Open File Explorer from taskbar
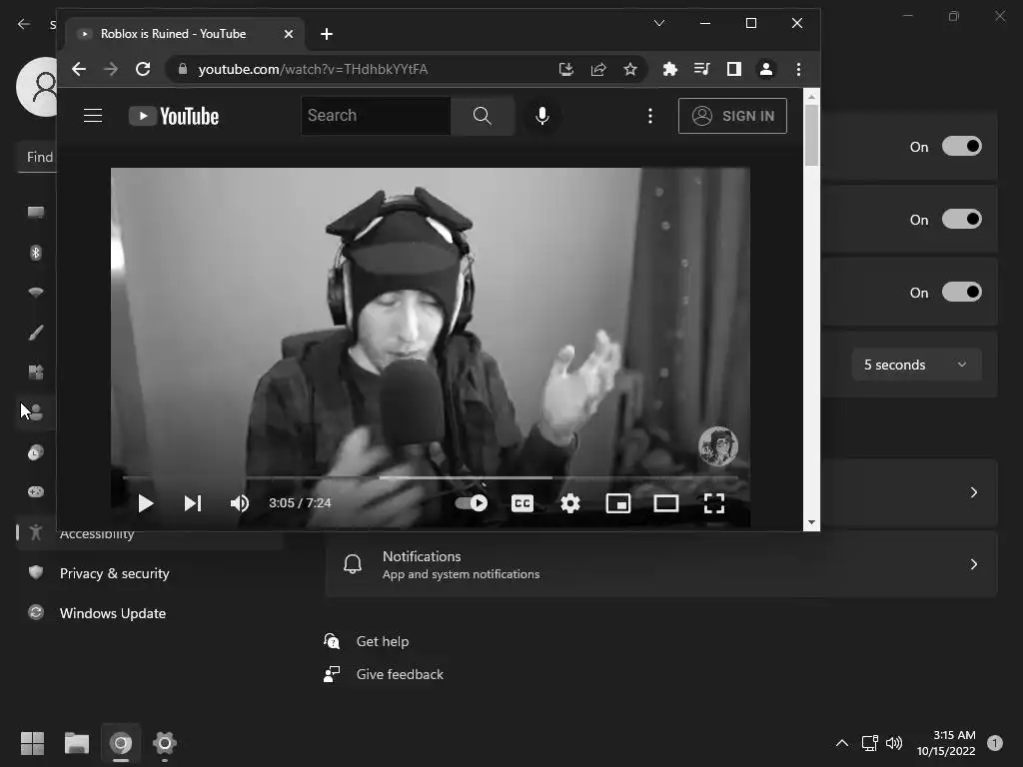1023x767 pixels. click(76, 743)
